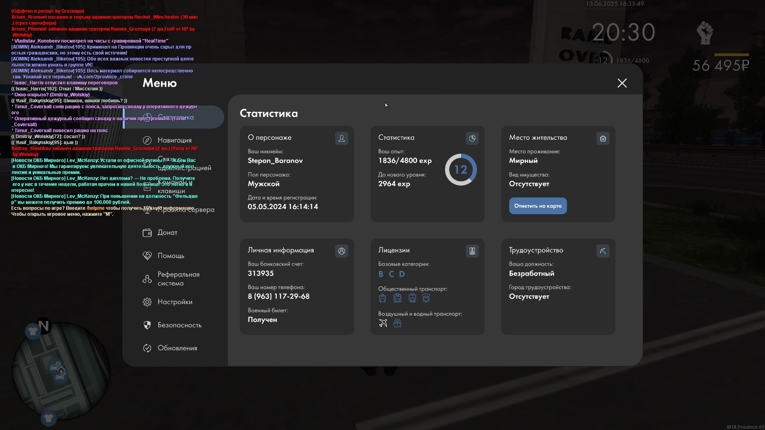The width and height of the screenshot is (765, 430).
Task: Click the airplane license icon
Action: [383, 323]
